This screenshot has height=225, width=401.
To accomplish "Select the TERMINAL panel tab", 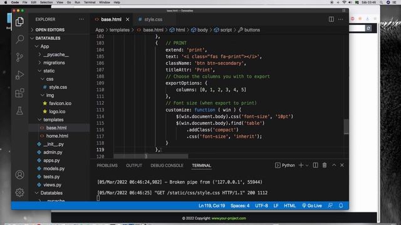I will [x=202, y=166].
